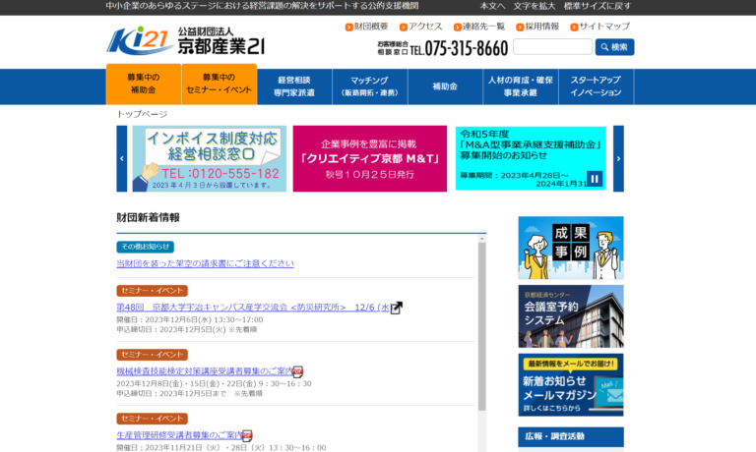Show previous carousel banner with left arrow

pos(122,158)
